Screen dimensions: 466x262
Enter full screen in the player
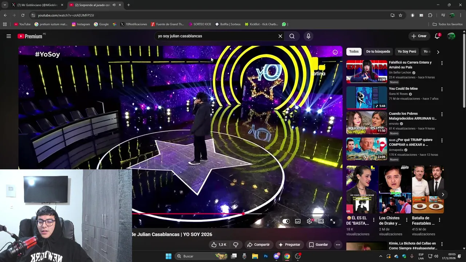click(x=333, y=221)
